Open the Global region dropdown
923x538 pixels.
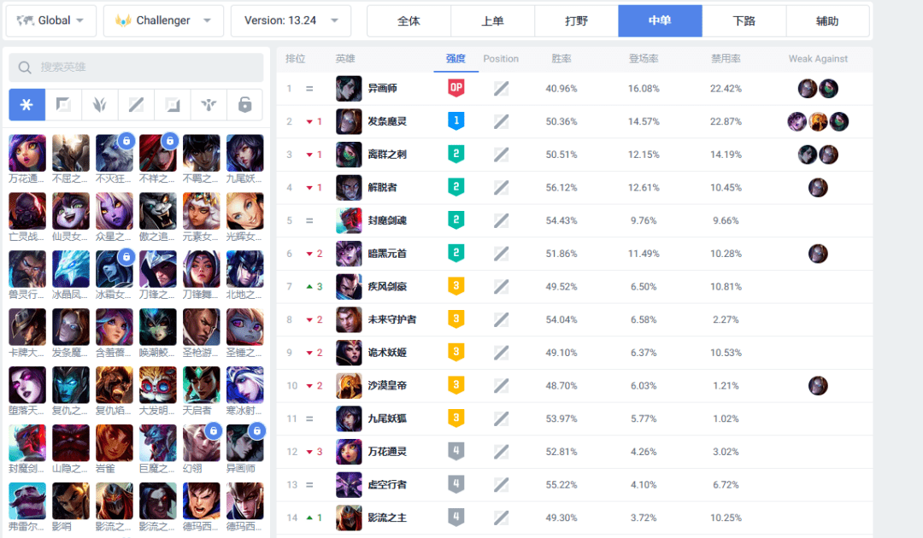coord(51,20)
